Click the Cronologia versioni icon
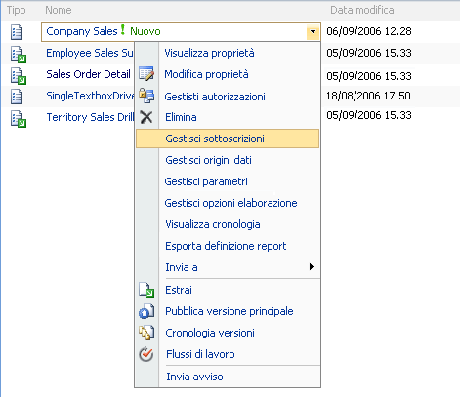This screenshot has width=460, height=397. point(146,333)
